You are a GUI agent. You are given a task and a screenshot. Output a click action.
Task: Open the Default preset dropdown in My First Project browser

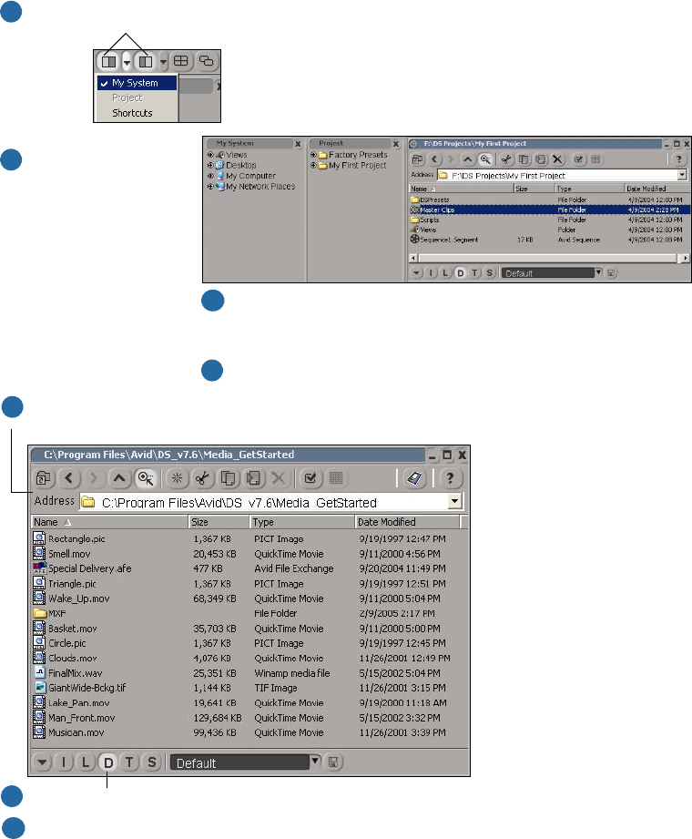click(x=599, y=272)
